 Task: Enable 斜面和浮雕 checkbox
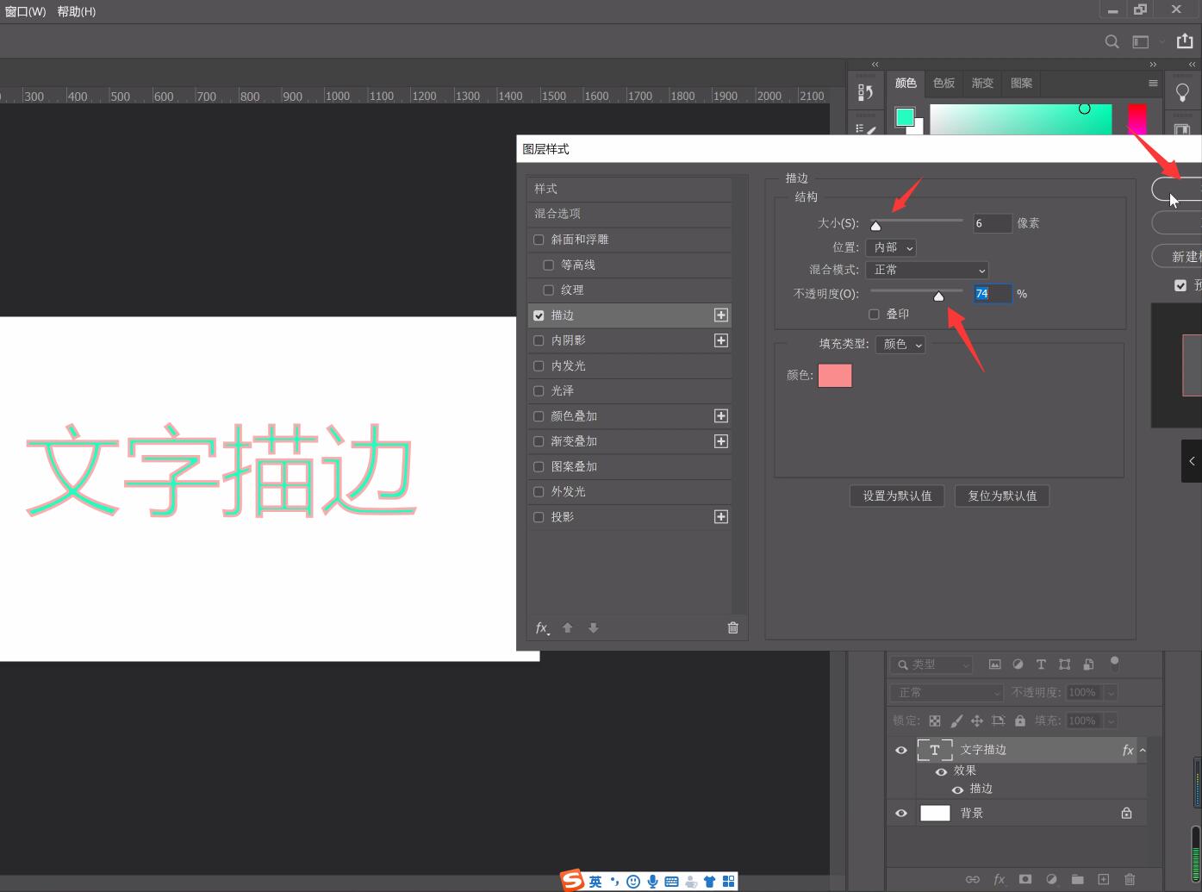pyautogui.click(x=539, y=240)
